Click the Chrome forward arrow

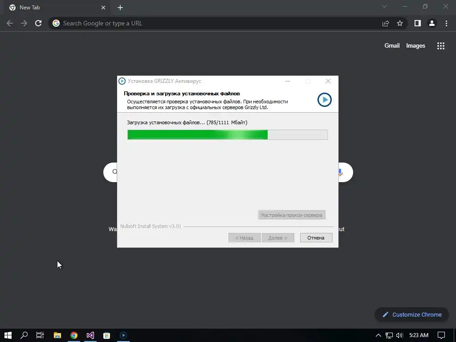coord(24,23)
